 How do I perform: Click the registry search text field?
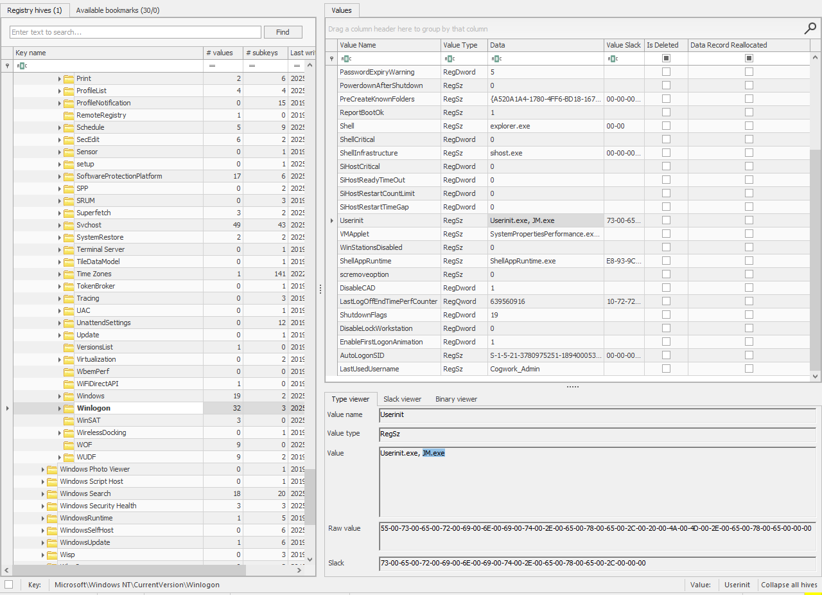pos(136,32)
